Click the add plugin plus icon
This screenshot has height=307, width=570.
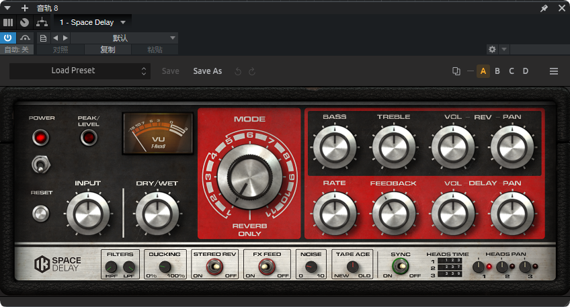coord(25,8)
